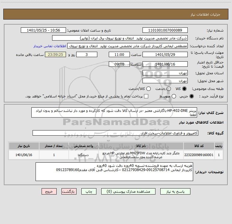
Task: Select the کالا radio button
Action: (184, 89)
